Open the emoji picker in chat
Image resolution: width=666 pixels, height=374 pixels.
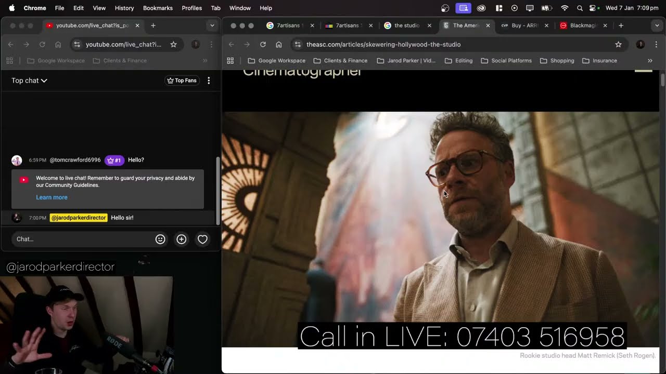(x=160, y=239)
